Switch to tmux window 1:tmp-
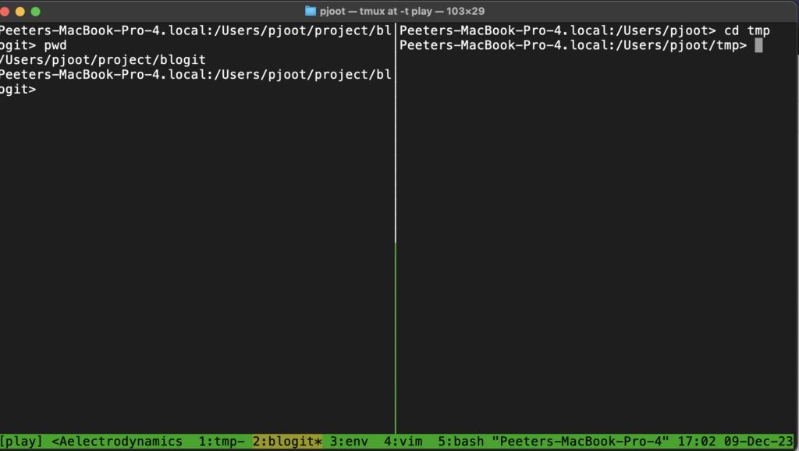799x451 pixels. coord(221,442)
